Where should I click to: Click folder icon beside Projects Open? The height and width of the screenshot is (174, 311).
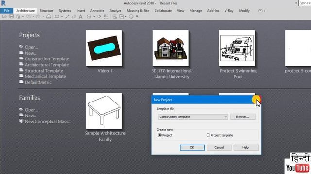21,46
